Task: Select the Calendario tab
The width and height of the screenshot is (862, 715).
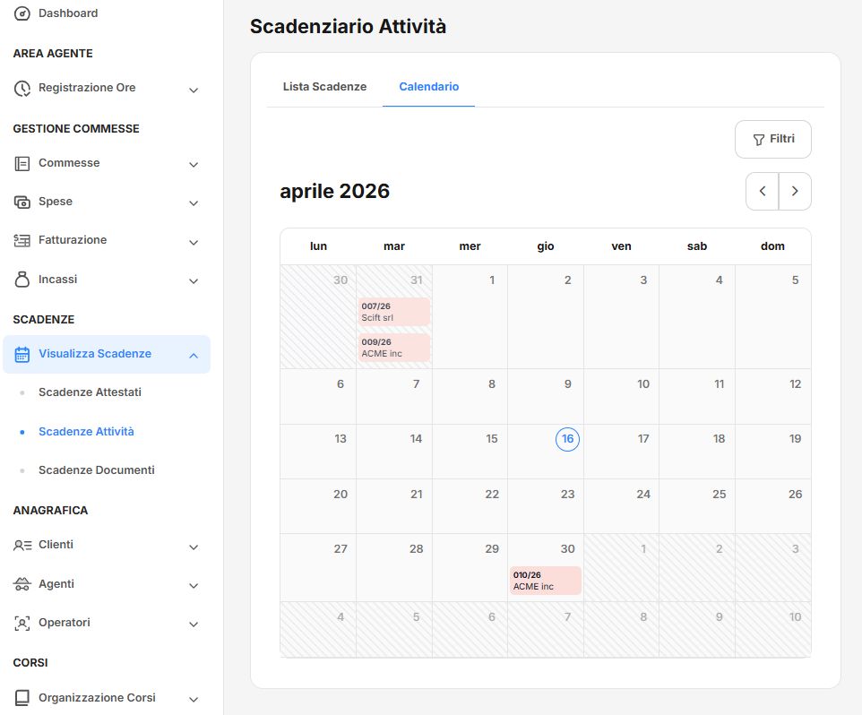Action: pos(428,87)
